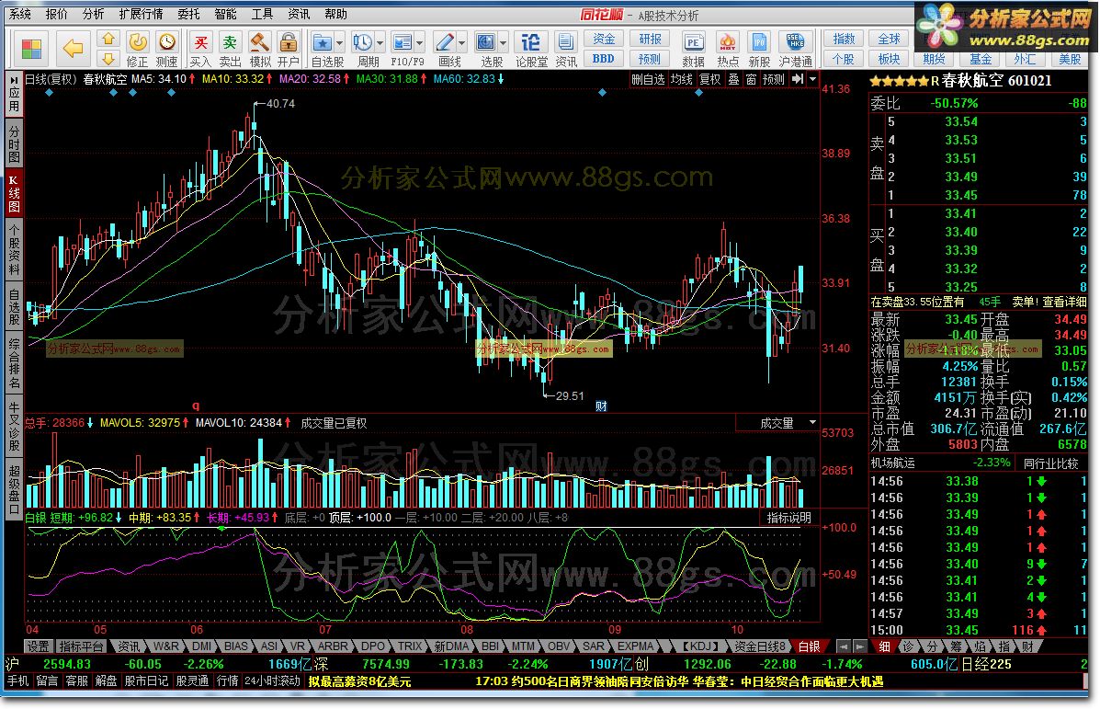Open the 热点 hot topics flame icon
This screenshot has width=1100, height=709.
[x=728, y=43]
